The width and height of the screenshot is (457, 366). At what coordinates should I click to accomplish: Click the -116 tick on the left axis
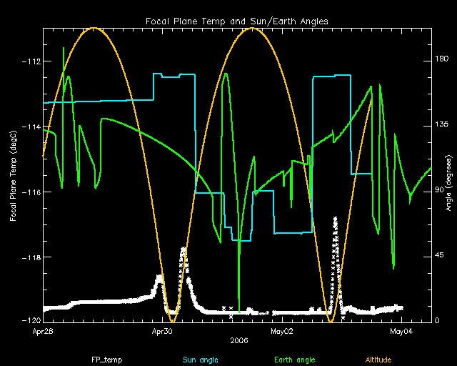point(31,192)
